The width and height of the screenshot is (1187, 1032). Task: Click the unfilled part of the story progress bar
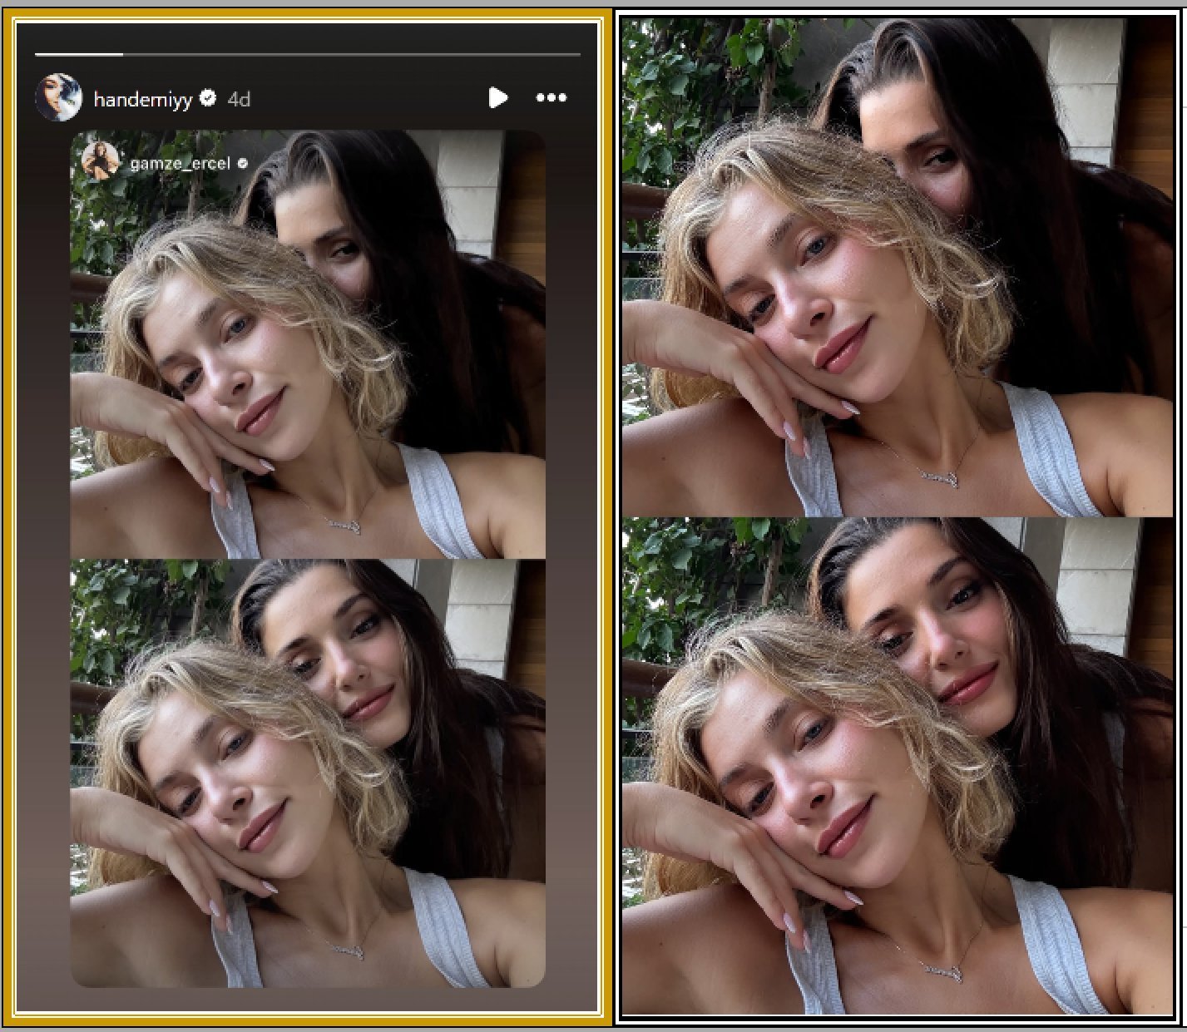pos(349,55)
